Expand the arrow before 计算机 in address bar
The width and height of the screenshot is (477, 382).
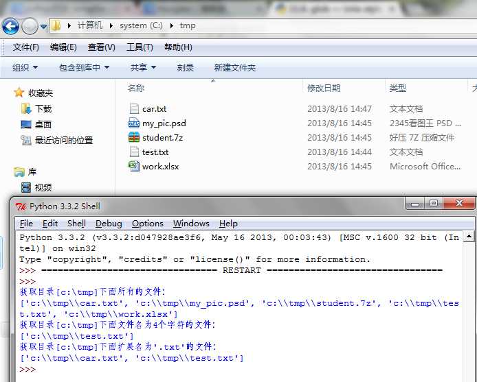[x=69, y=26]
